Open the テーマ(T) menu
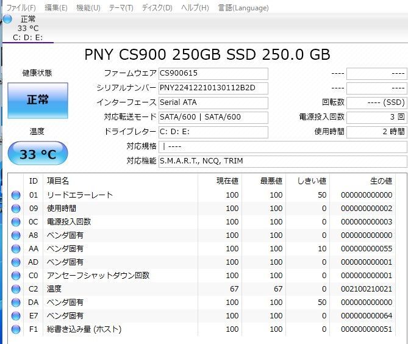Image resolution: width=408 pixels, height=344 pixels. (121, 7)
